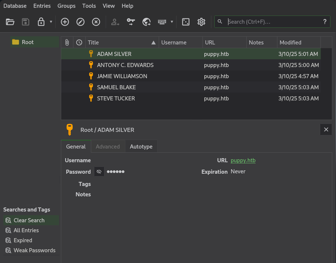The height and width of the screenshot is (263, 336).
Task: Open the password generator dice icon
Action: [186, 22]
